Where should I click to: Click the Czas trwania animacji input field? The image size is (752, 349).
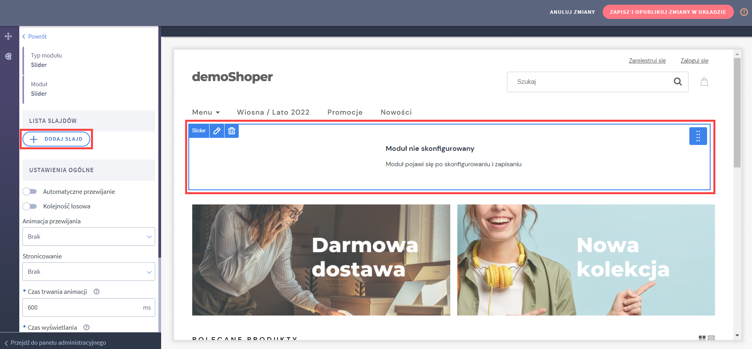pyautogui.click(x=83, y=307)
